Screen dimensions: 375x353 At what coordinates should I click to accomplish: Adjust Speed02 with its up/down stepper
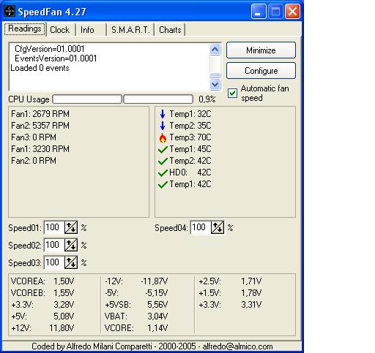(x=71, y=245)
